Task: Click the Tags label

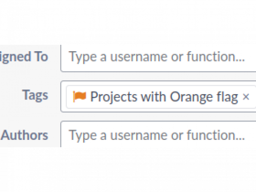Action: pos(35,96)
